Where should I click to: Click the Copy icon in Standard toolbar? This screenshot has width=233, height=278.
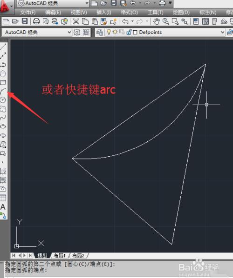click(85, 21)
